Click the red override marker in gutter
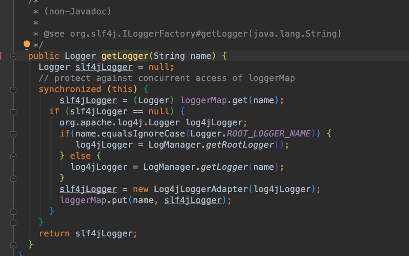Image resolution: width=409 pixels, height=256 pixels. tap(1, 56)
